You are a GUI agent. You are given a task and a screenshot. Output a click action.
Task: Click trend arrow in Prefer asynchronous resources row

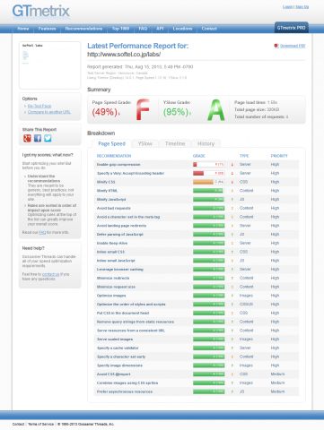232,391
